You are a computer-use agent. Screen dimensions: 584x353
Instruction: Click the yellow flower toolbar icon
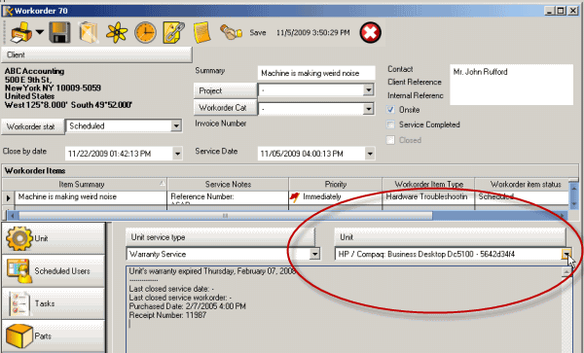click(x=117, y=33)
